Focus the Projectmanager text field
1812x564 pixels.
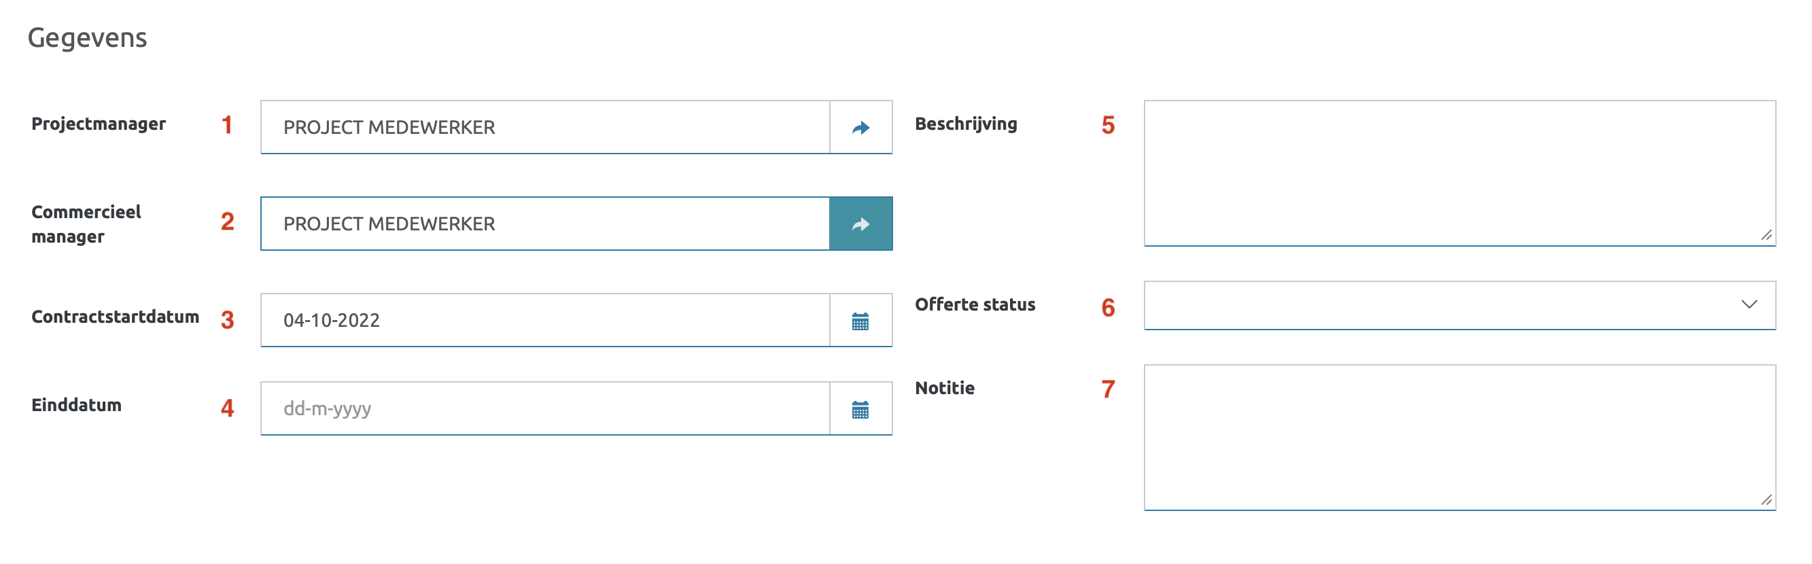(545, 127)
